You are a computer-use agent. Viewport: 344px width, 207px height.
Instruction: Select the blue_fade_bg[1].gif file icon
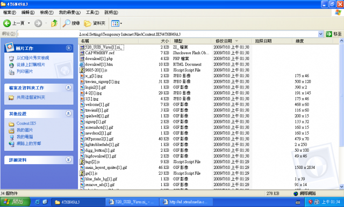(82, 179)
